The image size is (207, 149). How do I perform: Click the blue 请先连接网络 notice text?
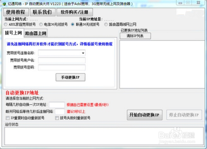click(x=60, y=44)
